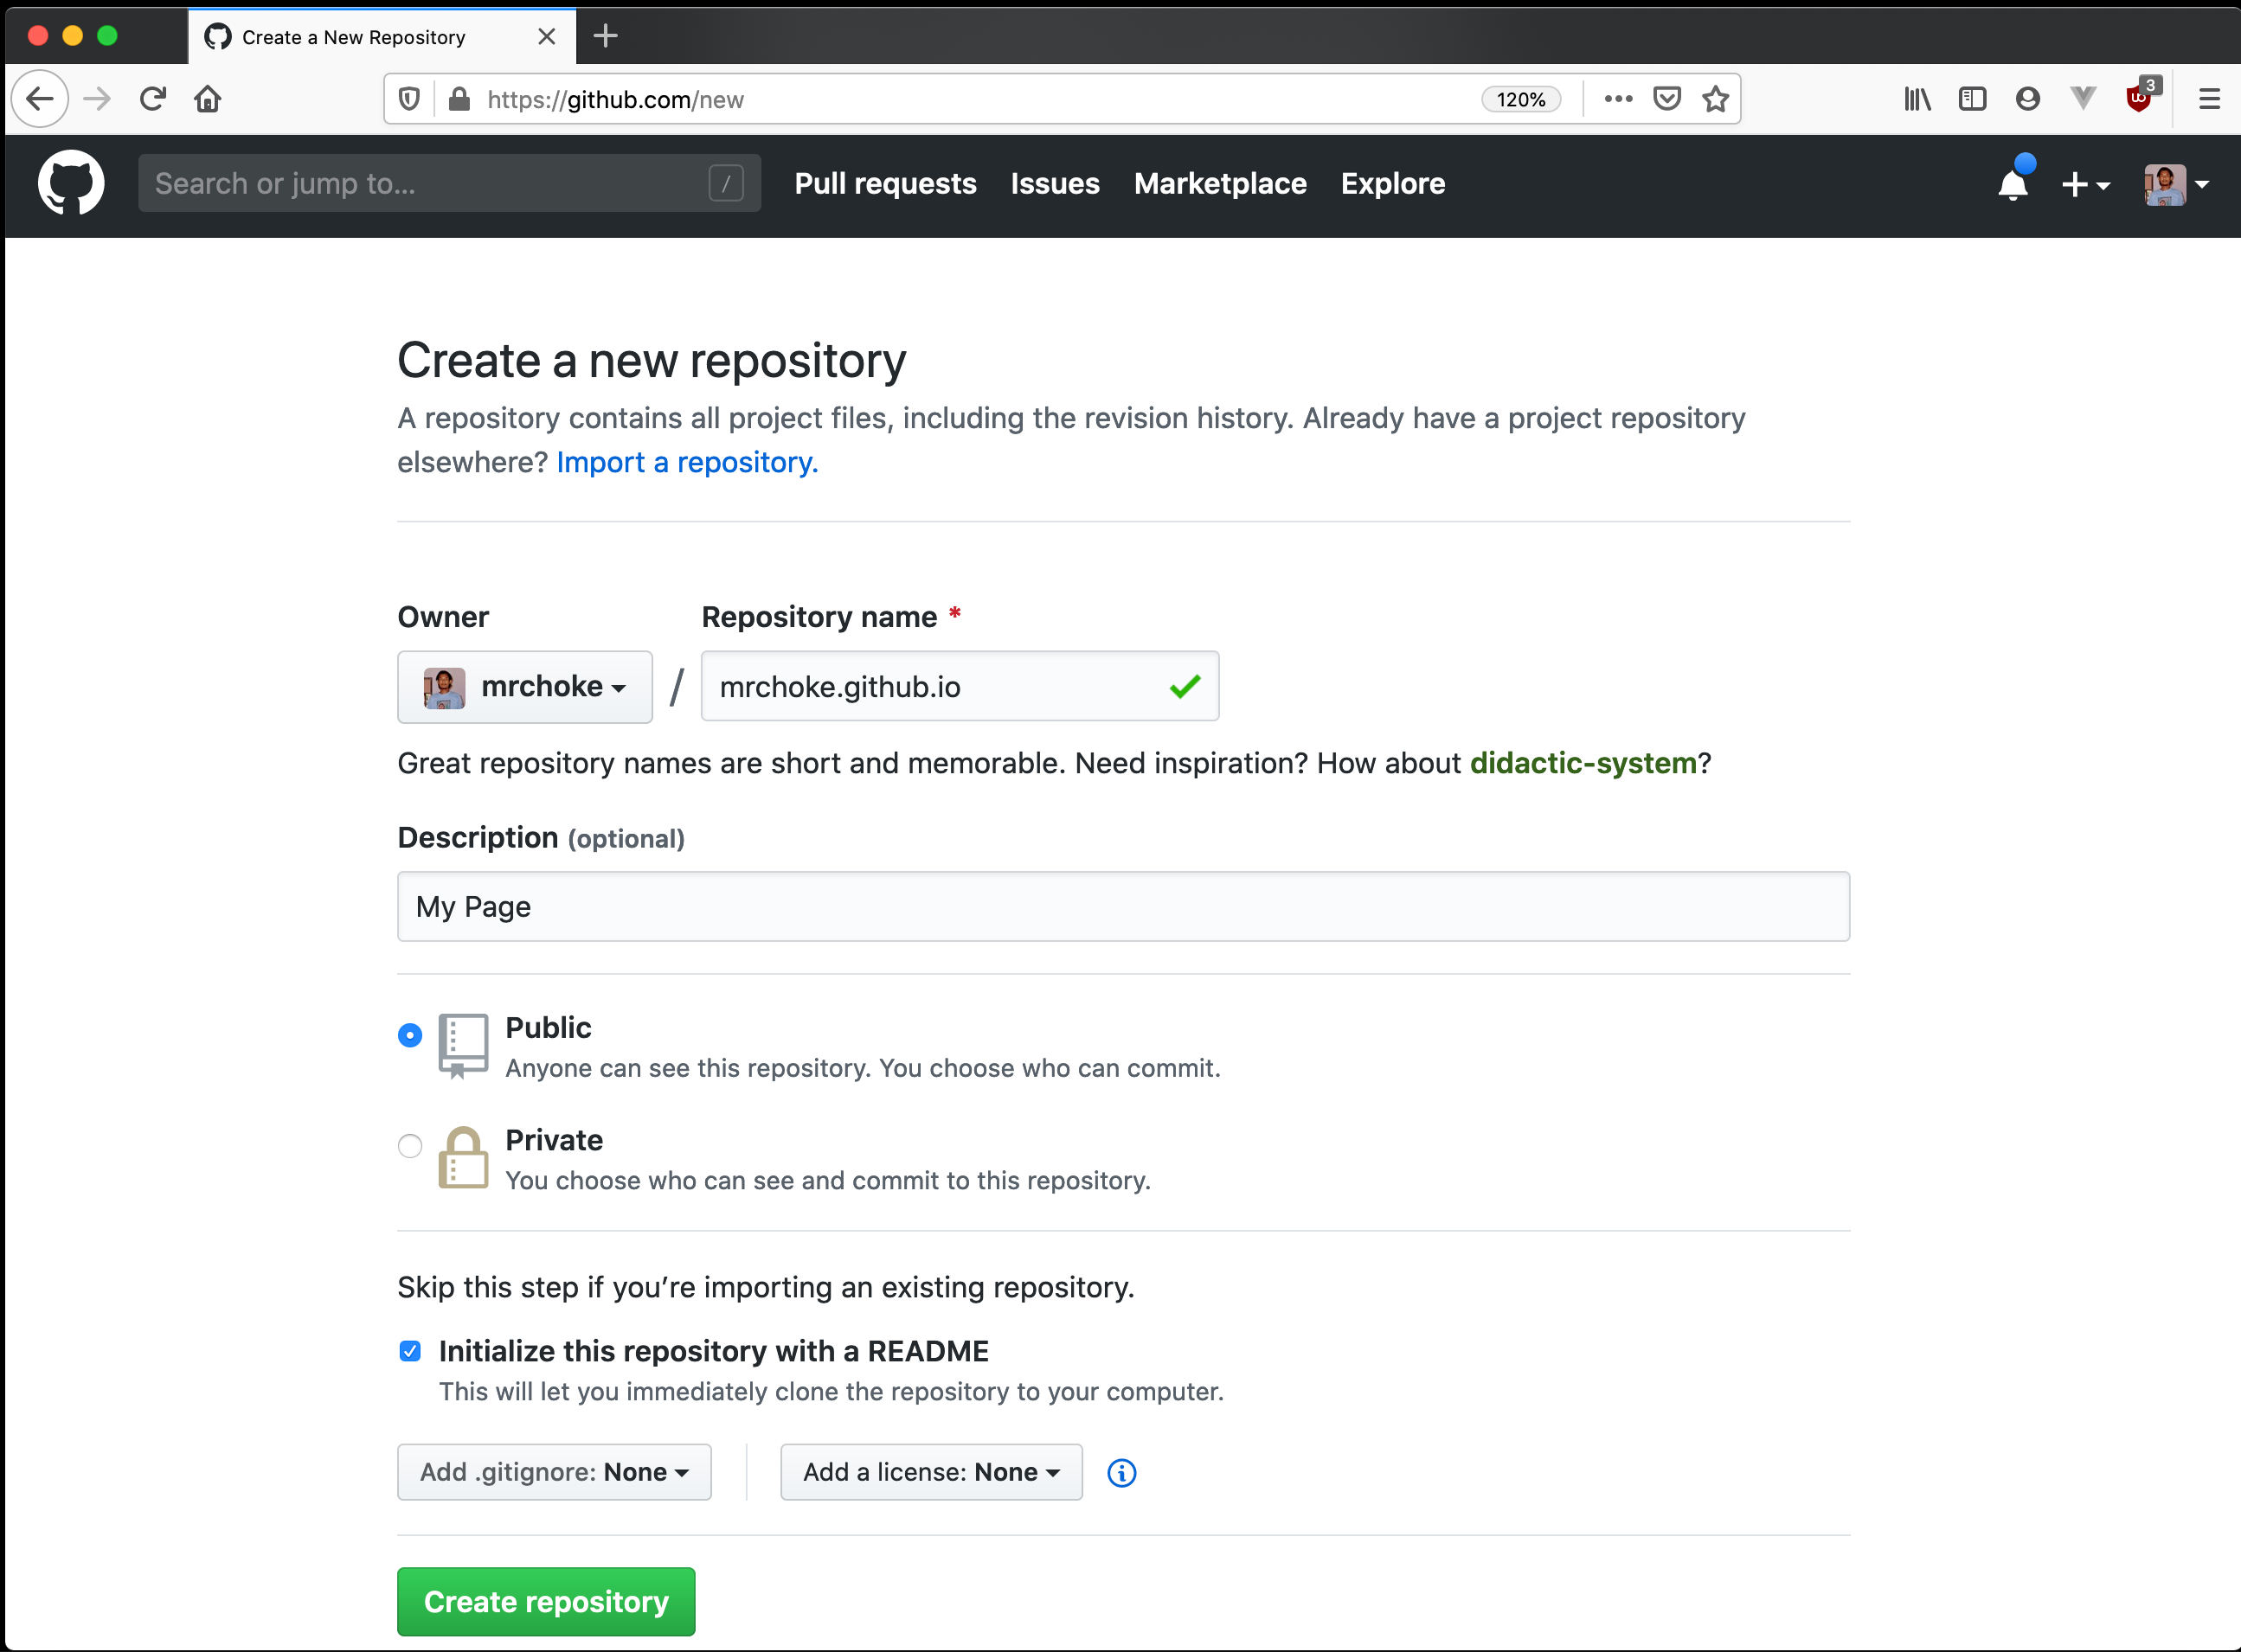Viewport: 2241px width, 1652px height.
Task: Switch to the Marketplace menu item
Action: (x=1219, y=184)
